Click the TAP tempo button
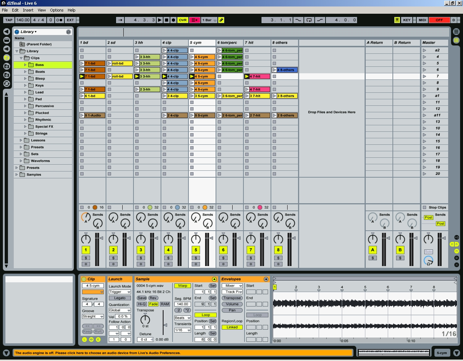This screenshot has width=463, height=361. tap(9, 20)
